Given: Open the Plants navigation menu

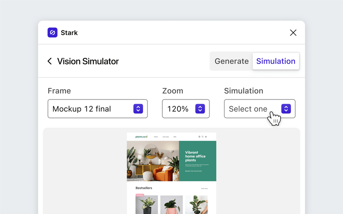Looking at the screenshot, I should (x=156, y=136).
